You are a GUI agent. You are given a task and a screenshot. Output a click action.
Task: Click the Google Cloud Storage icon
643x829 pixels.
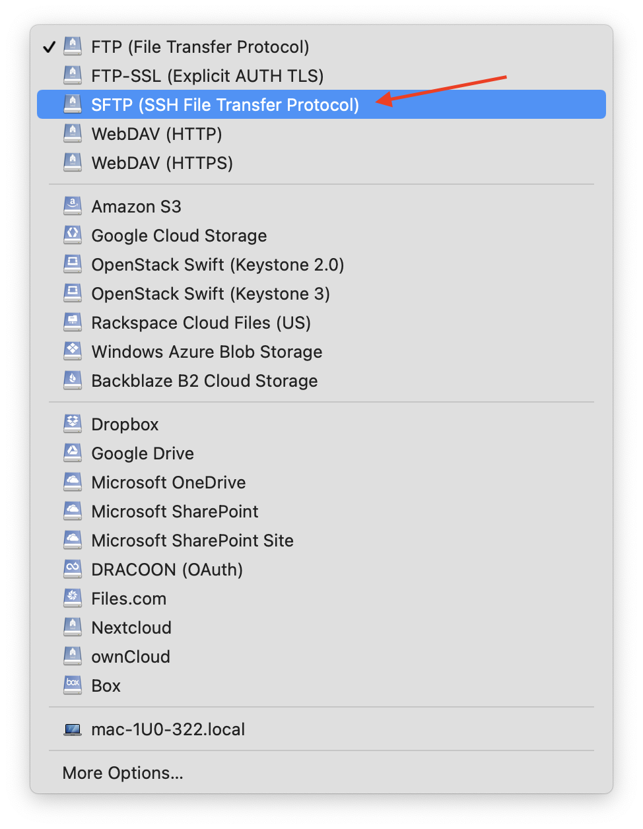pyautogui.click(x=73, y=235)
